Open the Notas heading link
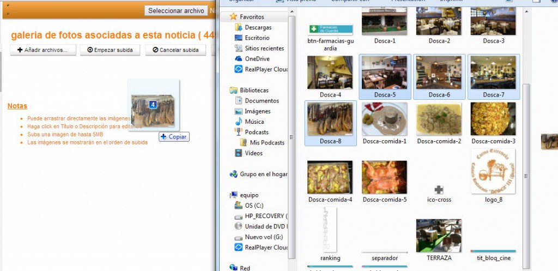The height and width of the screenshot is (271, 558). pos(17,106)
